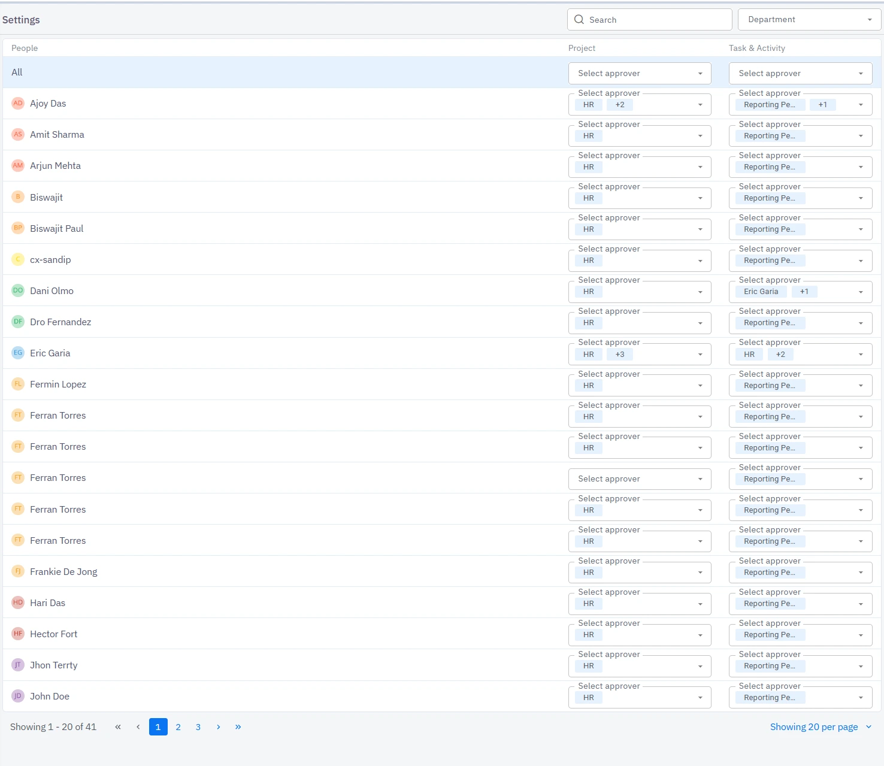The width and height of the screenshot is (884, 766).
Task: Expand Project approver dropdown for Eric Garia
Action: click(700, 355)
